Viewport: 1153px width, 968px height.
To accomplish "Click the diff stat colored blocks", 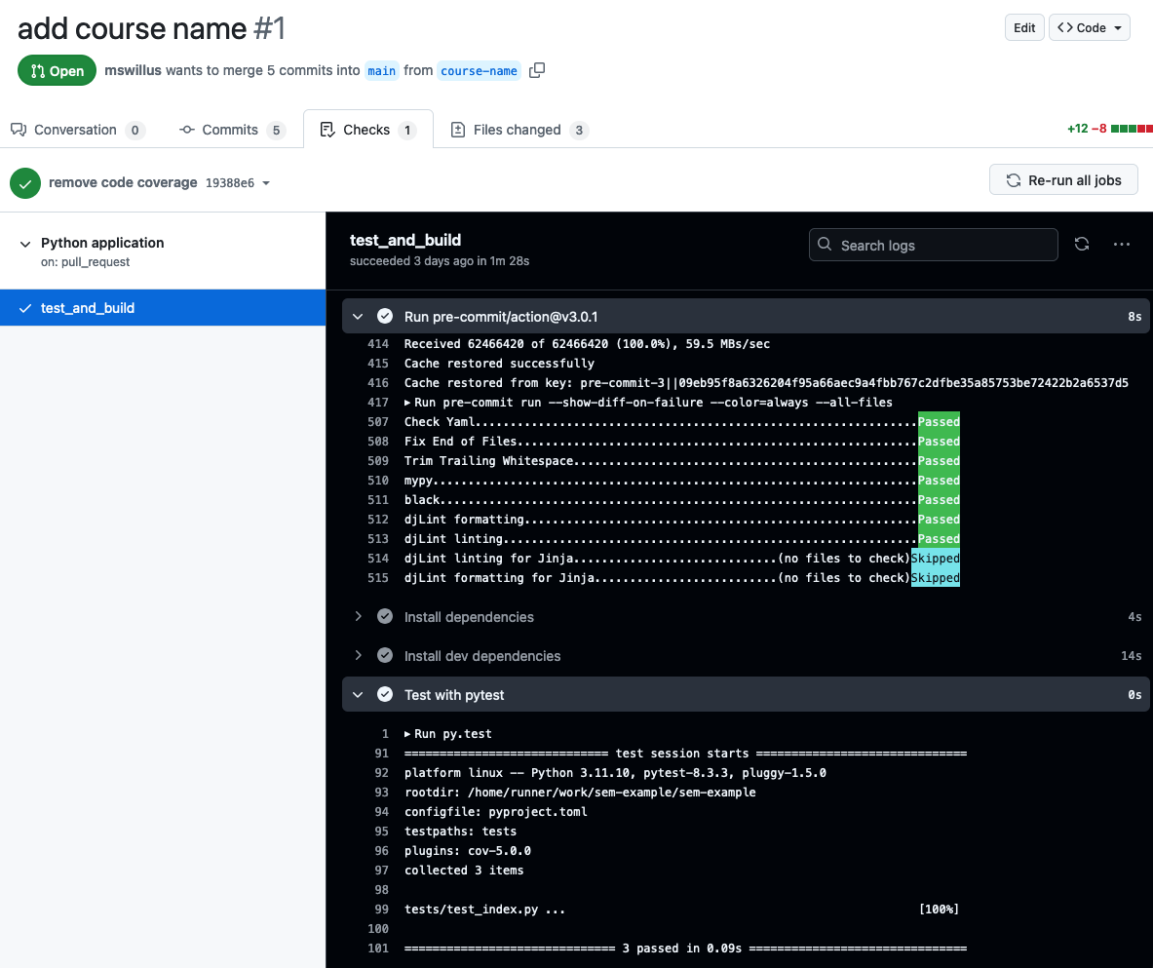I will (x=1132, y=129).
